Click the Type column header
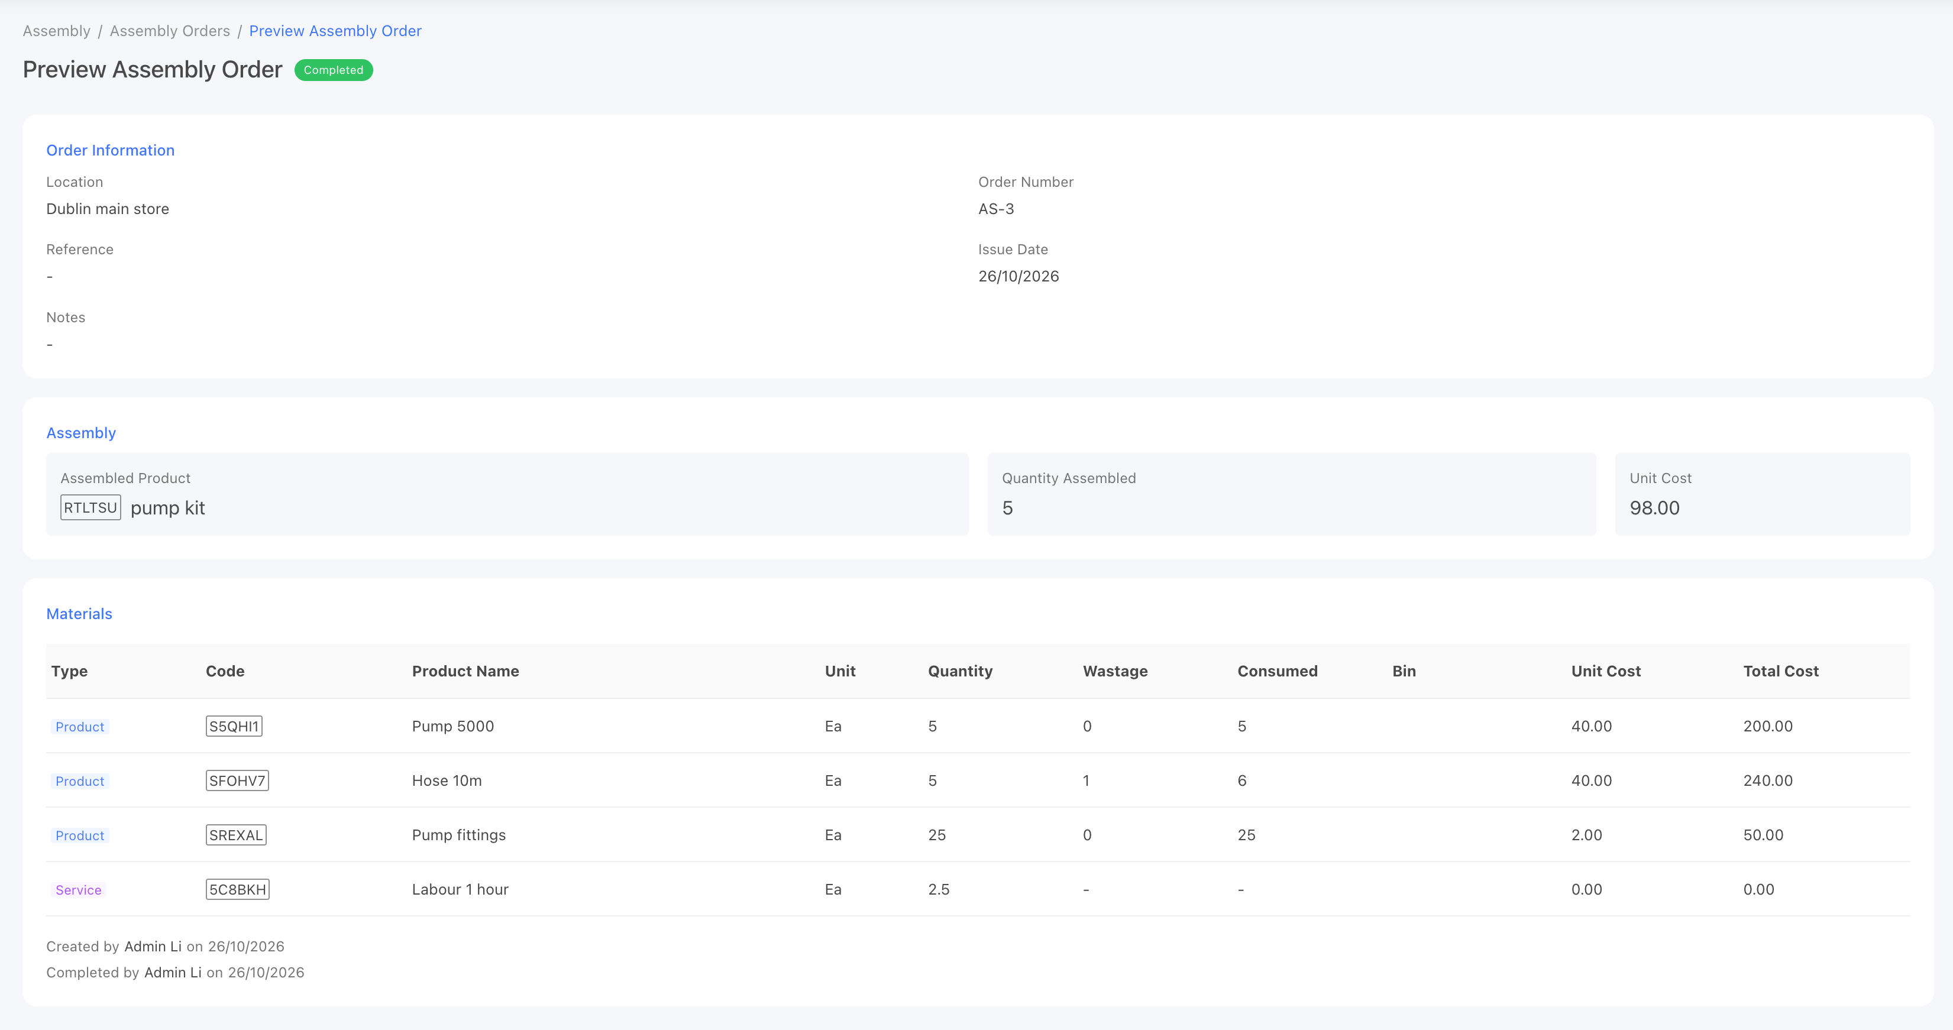 point(70,672)
